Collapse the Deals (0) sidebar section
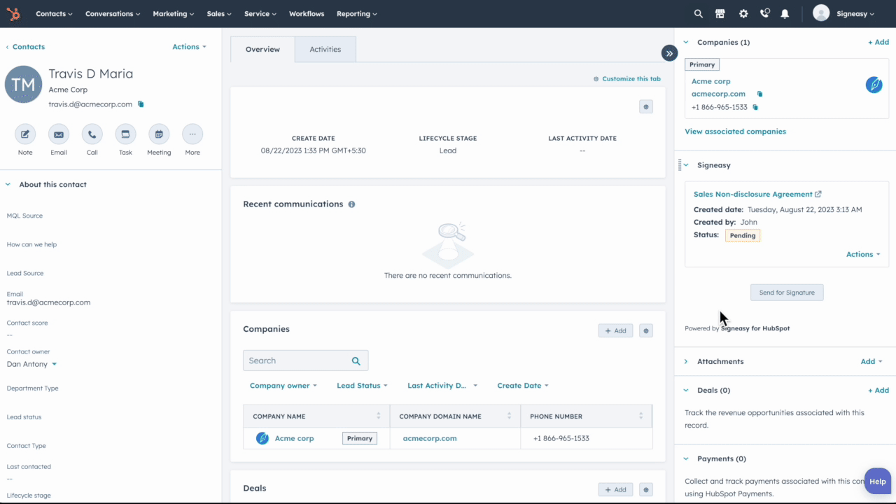 (686, 391)
